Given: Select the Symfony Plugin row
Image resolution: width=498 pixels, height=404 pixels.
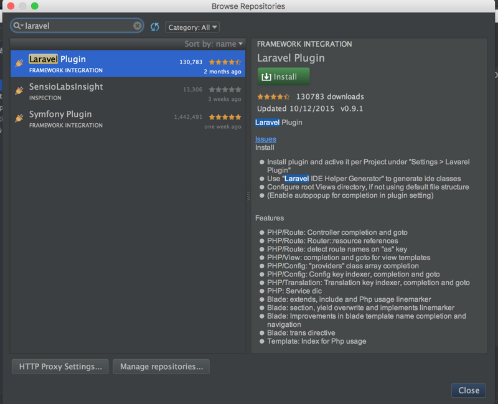Looking at the screenshot, I should (x=128, y=119).
